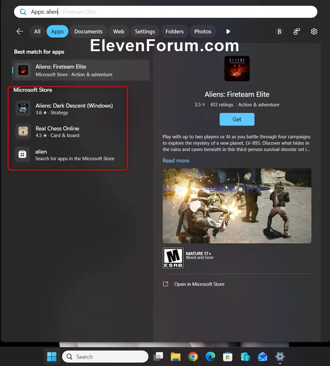Click Aliens: Dark Descent app icon

click(23, 108)
